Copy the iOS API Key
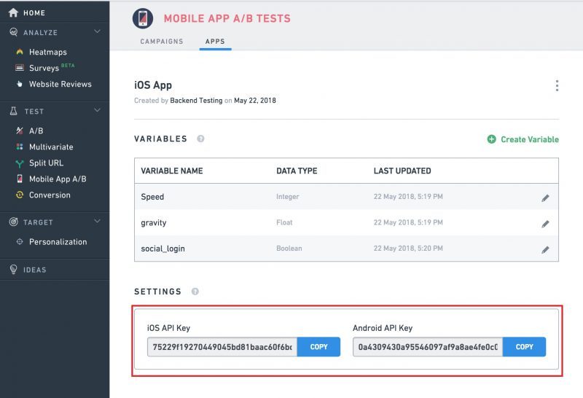 pyautogui.click(x=318, y=347)
